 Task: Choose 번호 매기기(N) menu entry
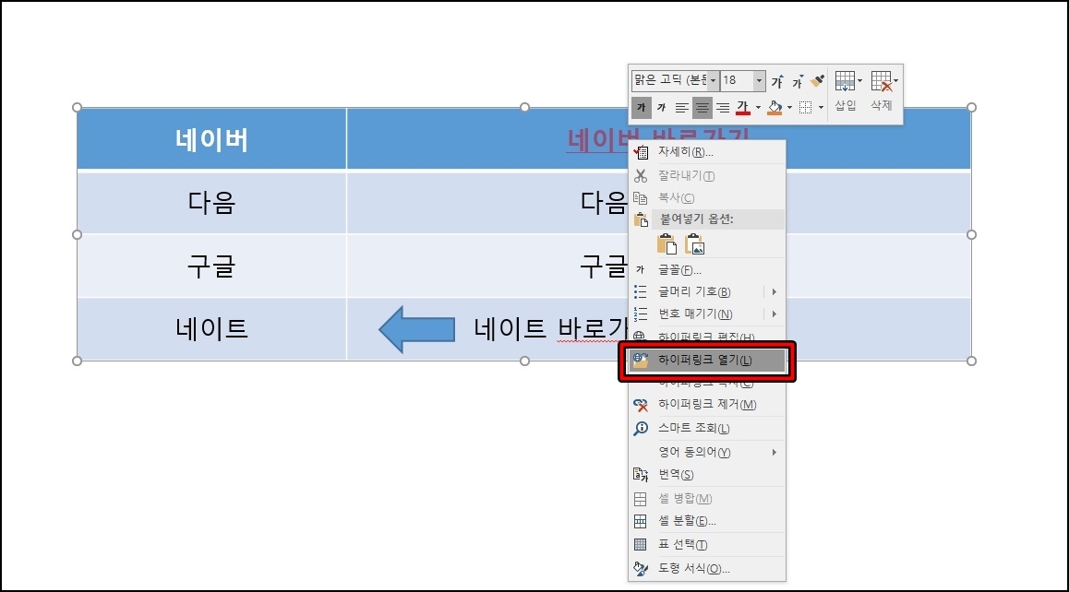706,314
